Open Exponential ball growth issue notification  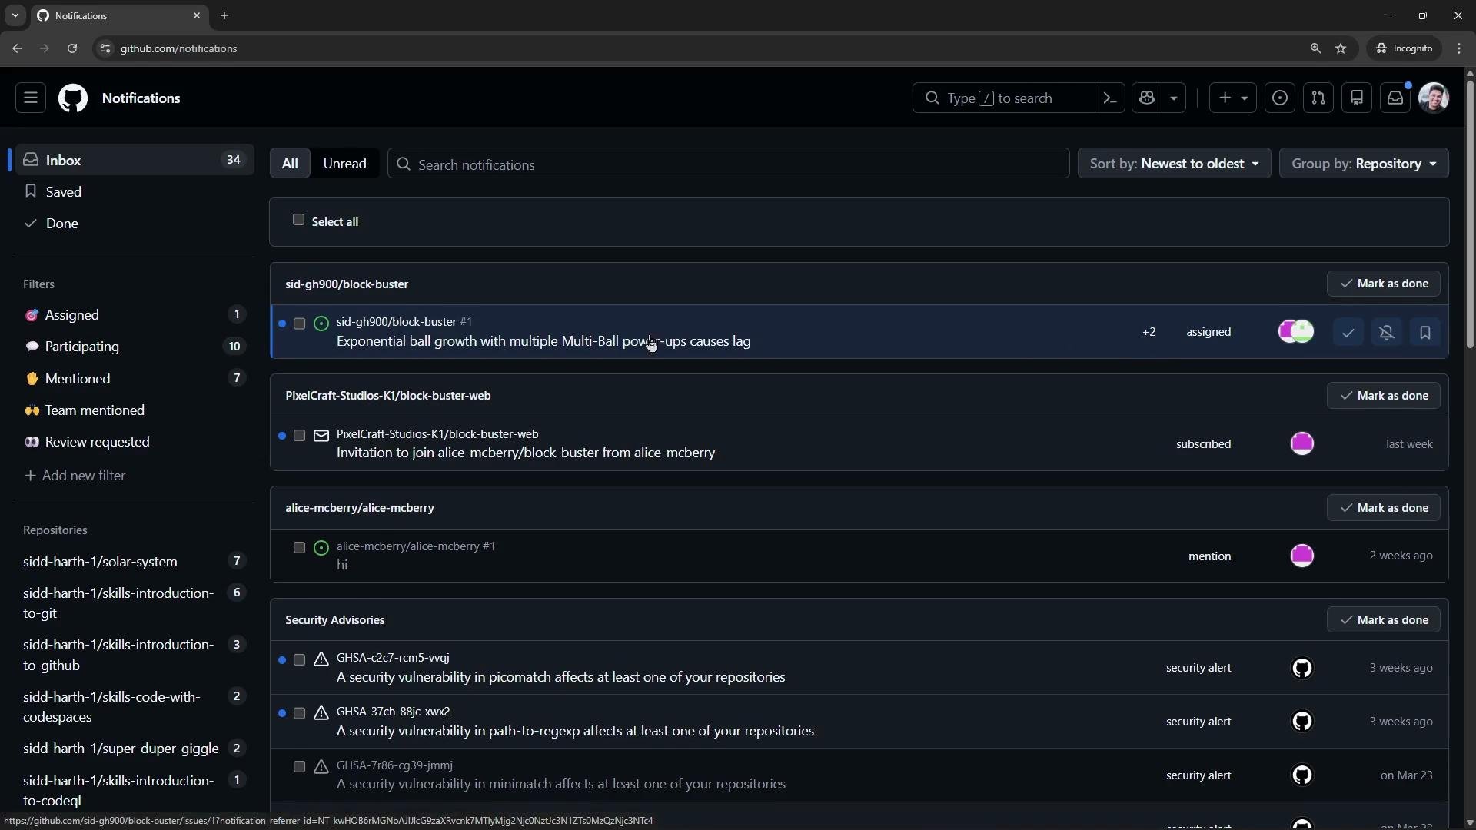tap(544, 341)
